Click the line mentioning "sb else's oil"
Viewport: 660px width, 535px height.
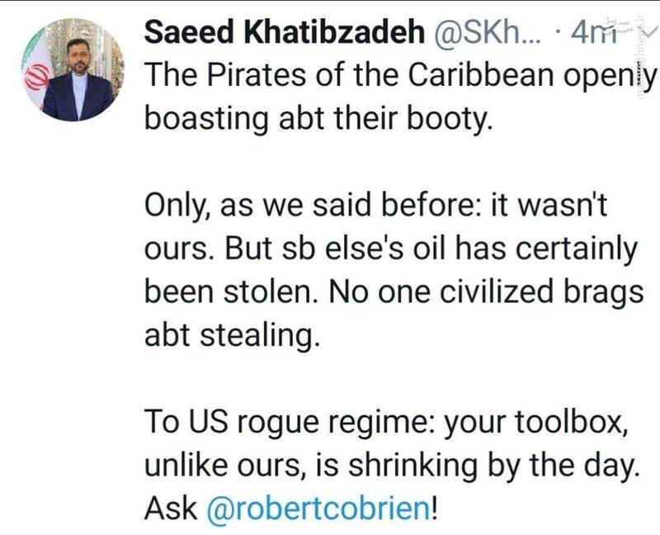pos(390,249)
